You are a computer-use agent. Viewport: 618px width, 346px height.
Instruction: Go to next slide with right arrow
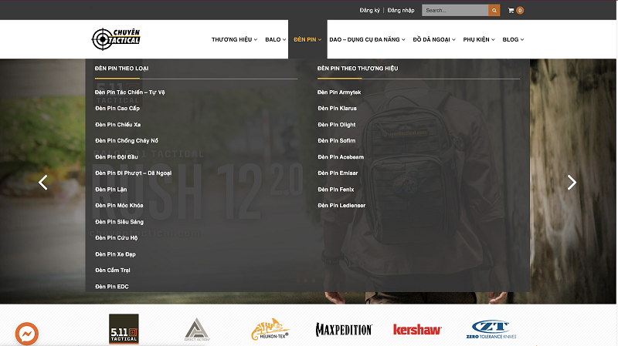(x=572, y=183)
